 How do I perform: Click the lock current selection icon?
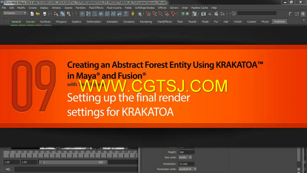133,14
